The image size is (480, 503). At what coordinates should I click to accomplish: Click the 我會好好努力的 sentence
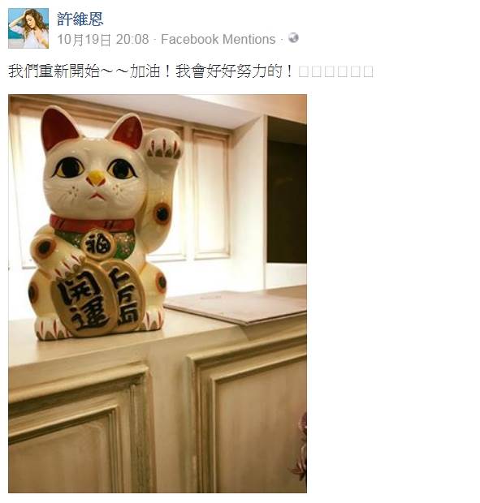[x=228, y=71]
